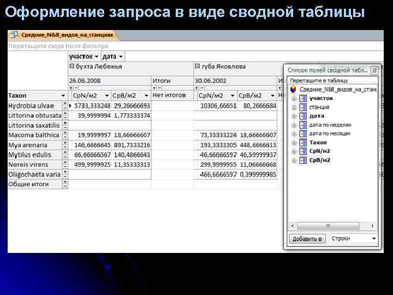Screen dimensions: 393x295
Task: Click the filter fields drop area
Action: [195, 46]
